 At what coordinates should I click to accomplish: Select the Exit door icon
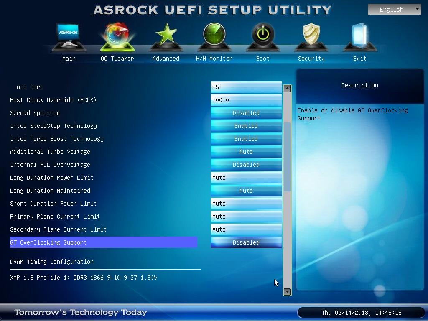359,37
